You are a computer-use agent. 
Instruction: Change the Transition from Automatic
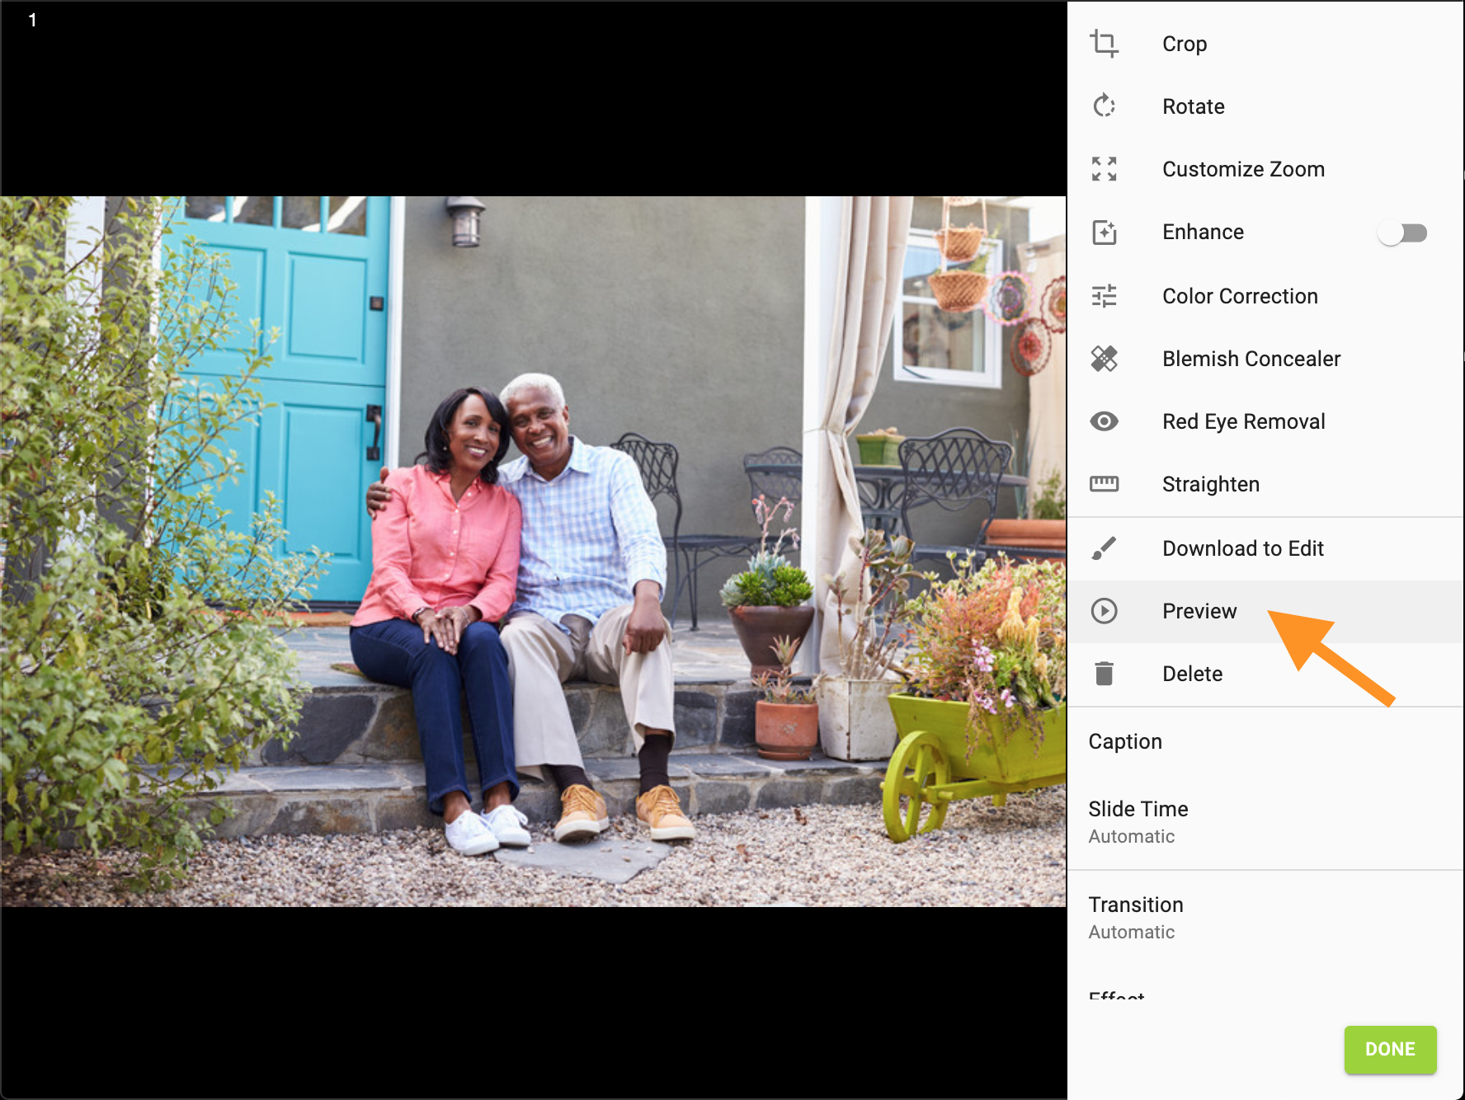point(1137,905)
